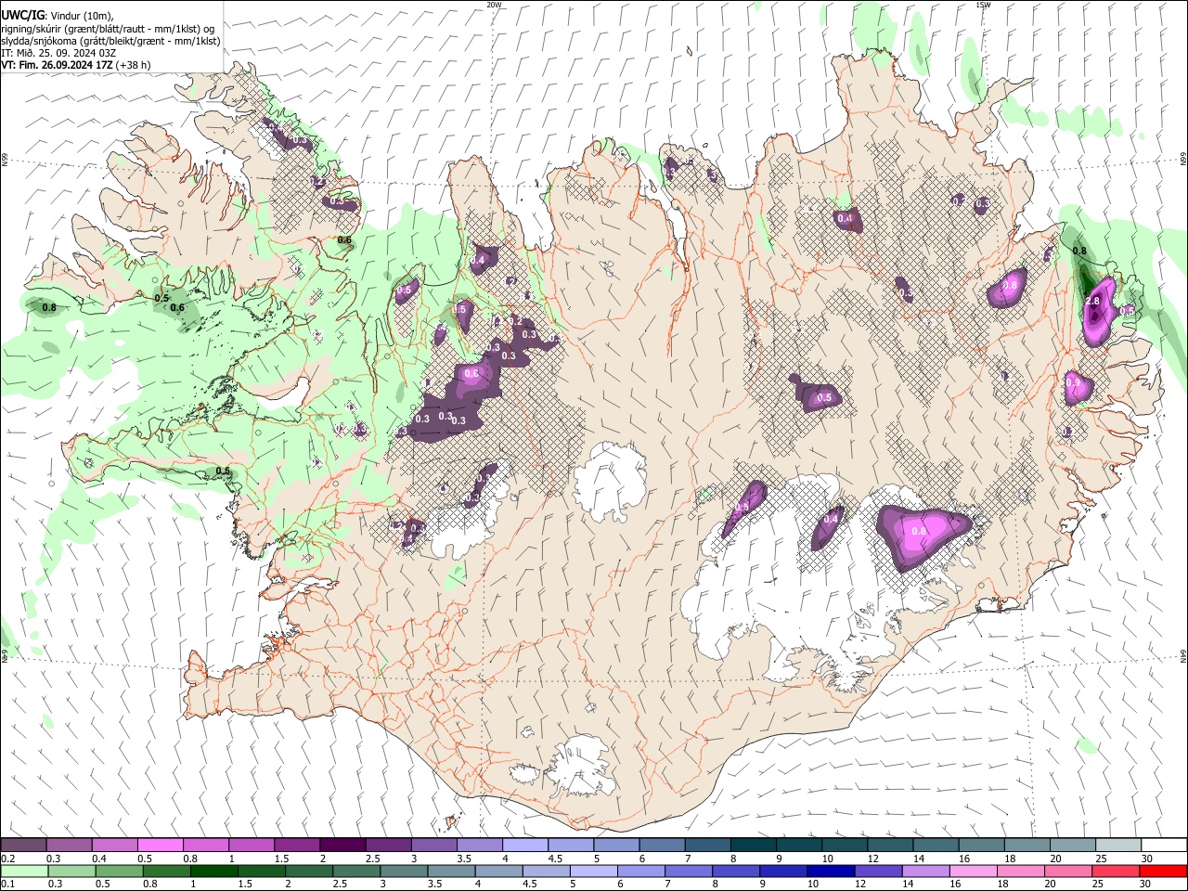1188x891 pixels.
Task: Select the rain legend swatch labeled 6
Action: point(640,871)
